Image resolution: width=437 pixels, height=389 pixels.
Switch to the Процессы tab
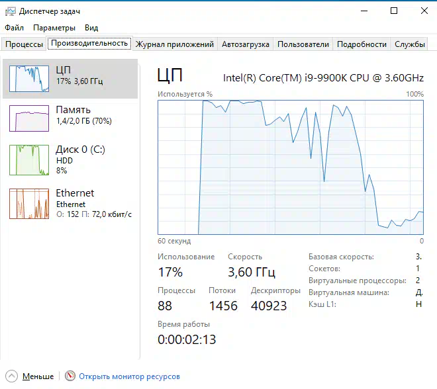tap(24, 44)
